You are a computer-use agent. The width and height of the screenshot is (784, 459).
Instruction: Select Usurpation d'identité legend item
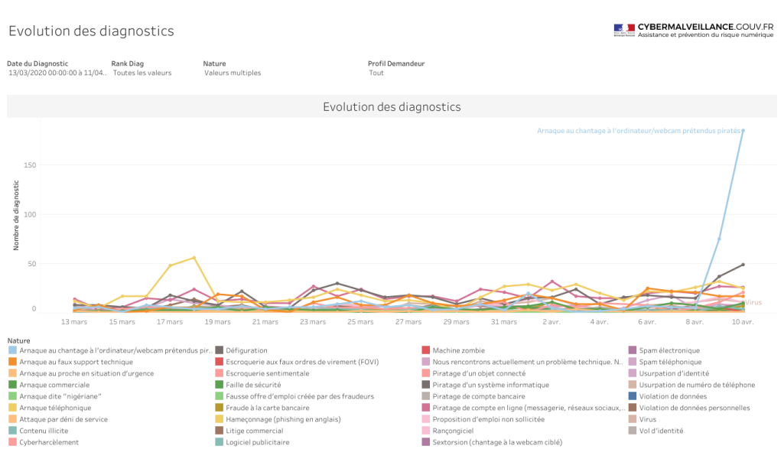[x=670, y=373]
